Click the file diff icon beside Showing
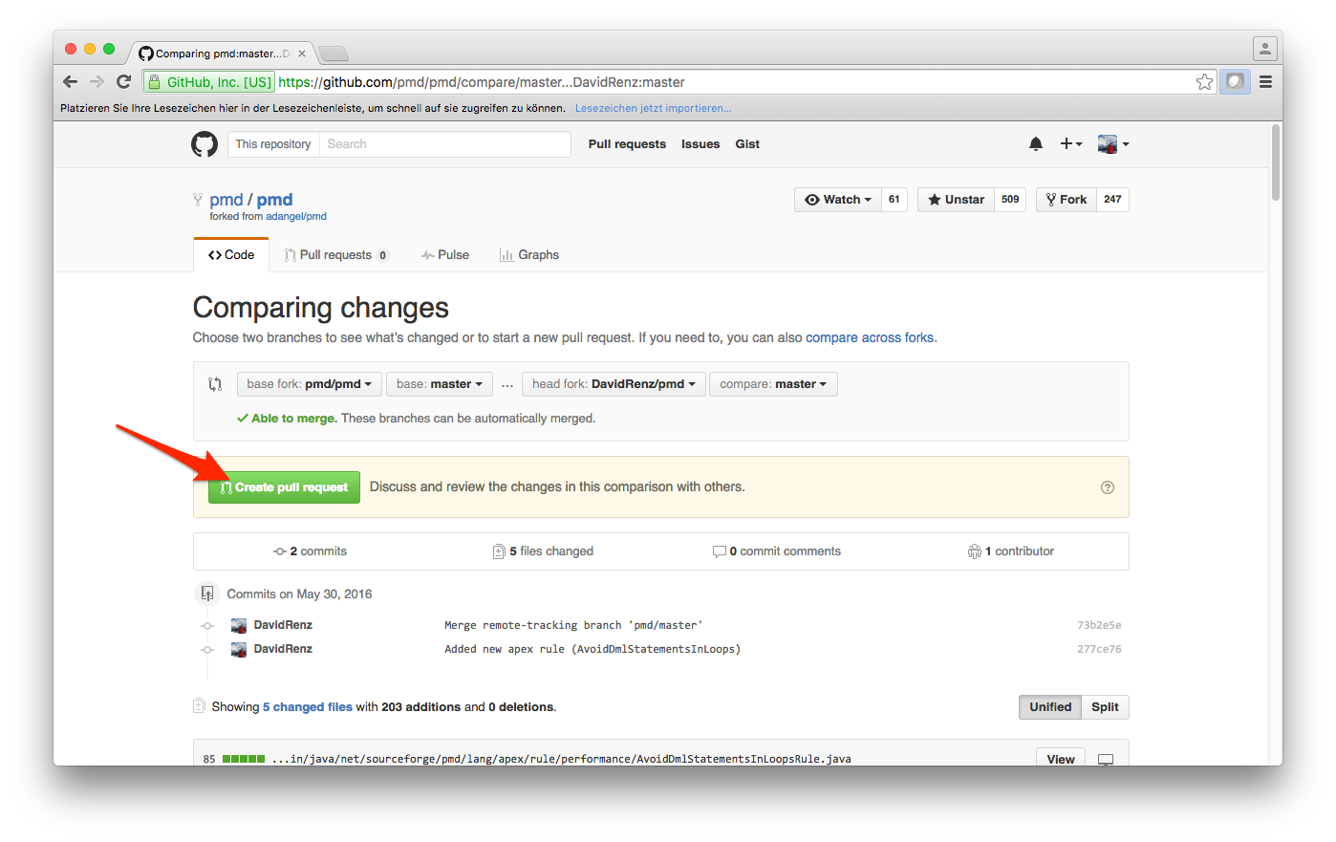 (x=199, y=706)
